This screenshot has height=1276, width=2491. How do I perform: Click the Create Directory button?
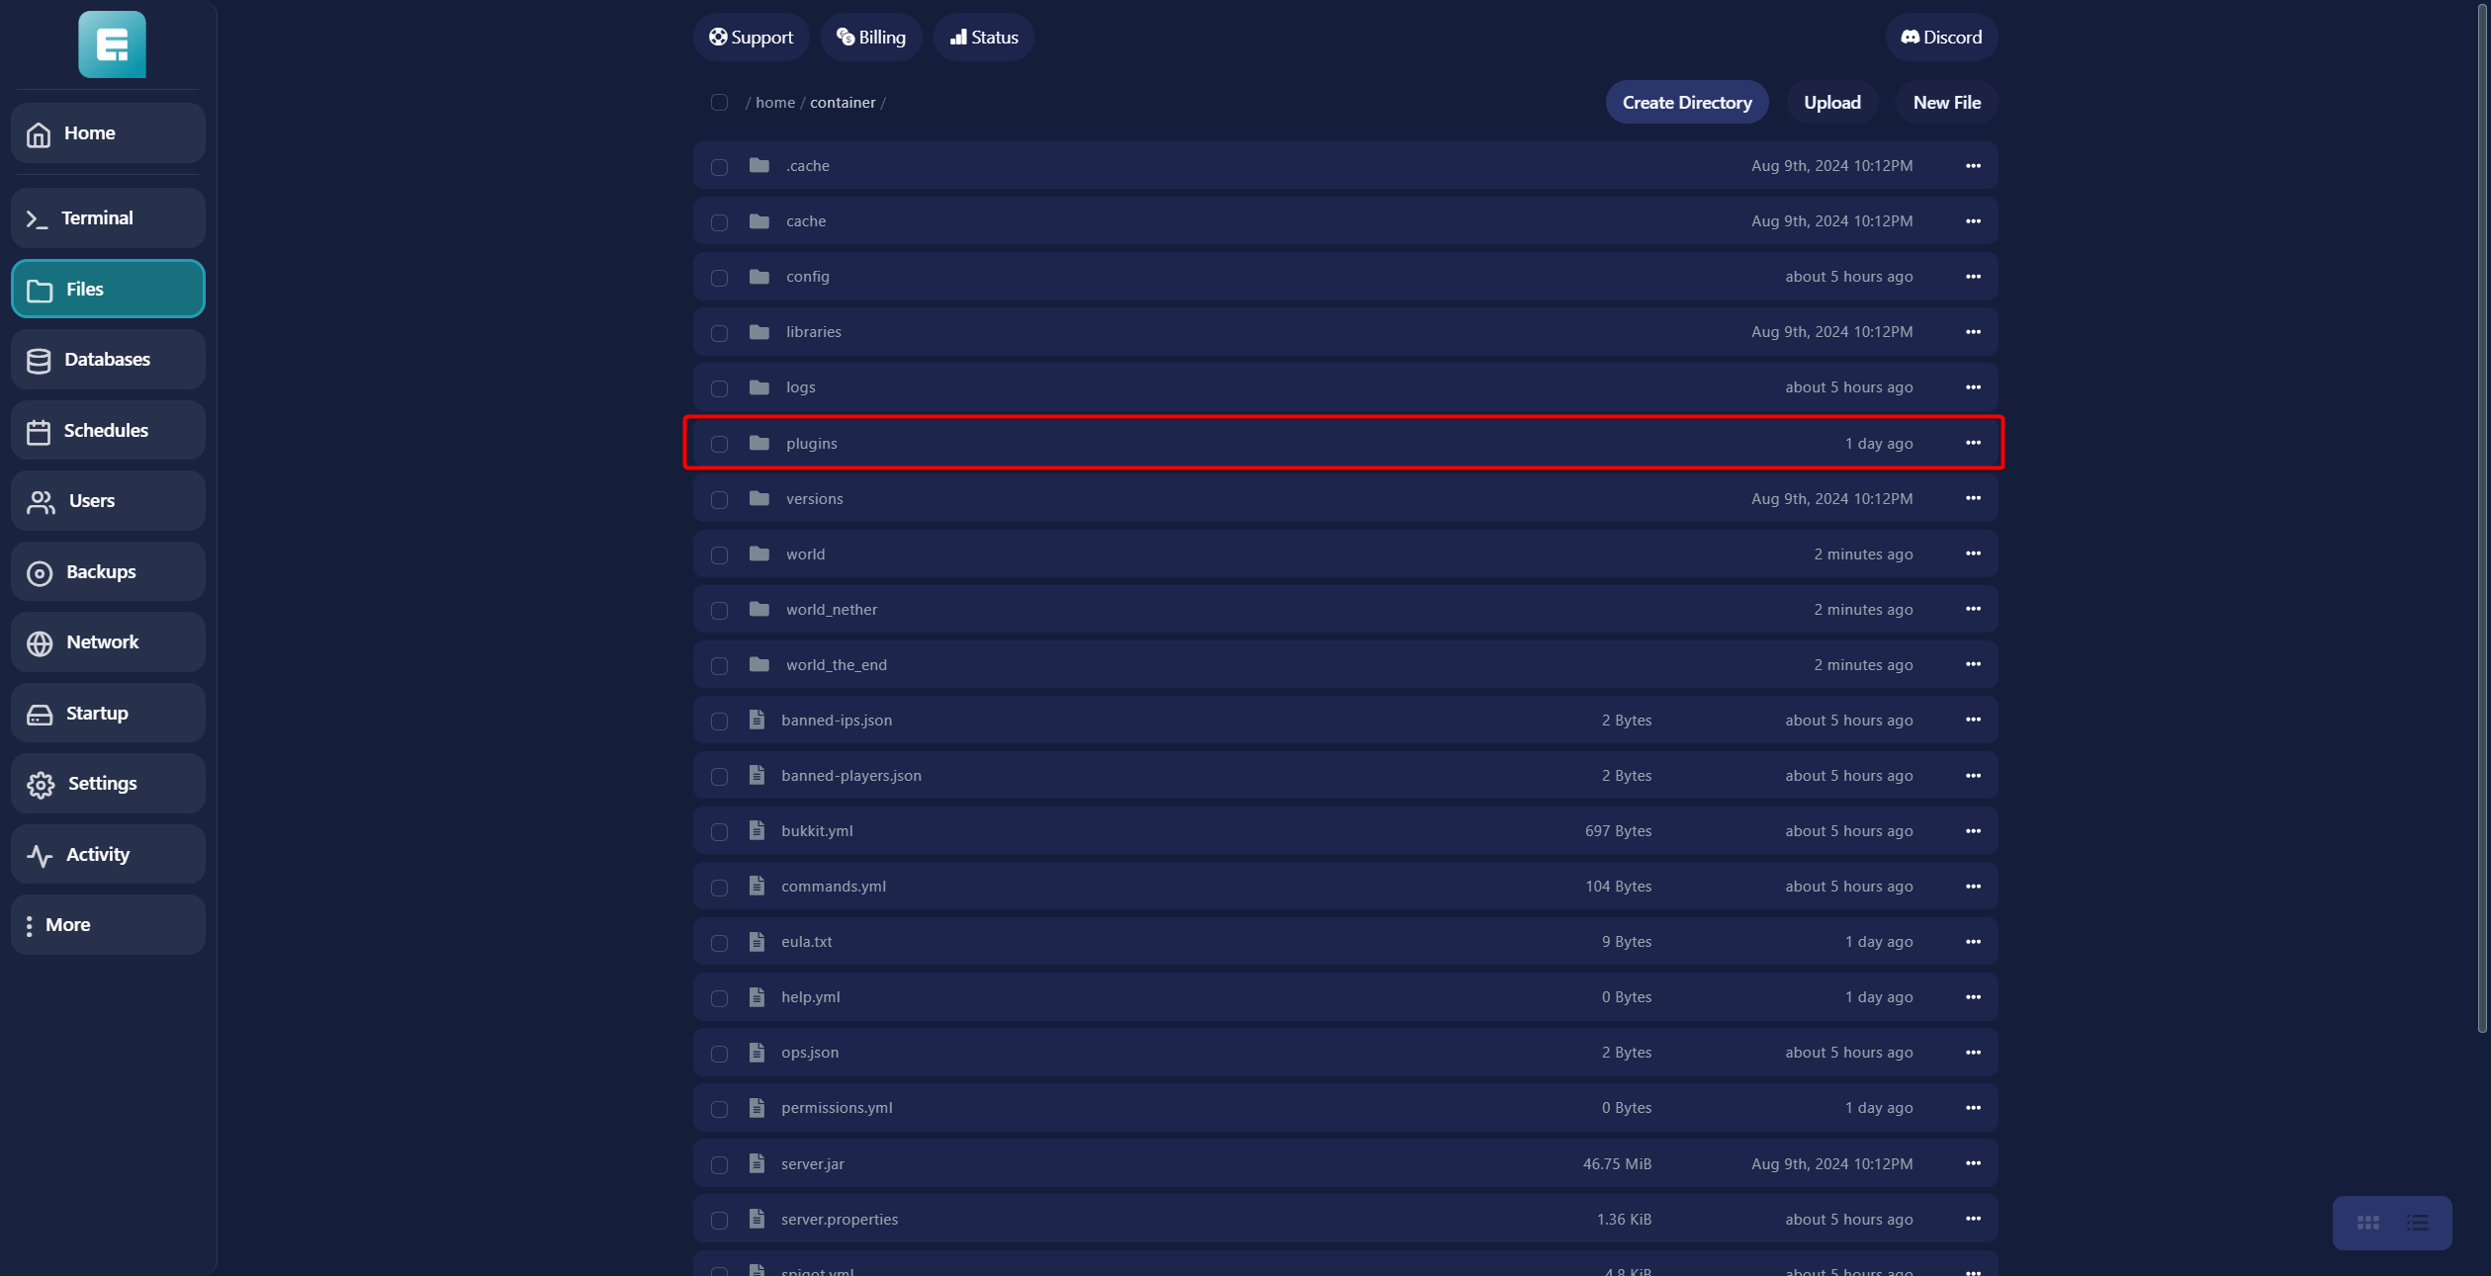click(1686, 103)
